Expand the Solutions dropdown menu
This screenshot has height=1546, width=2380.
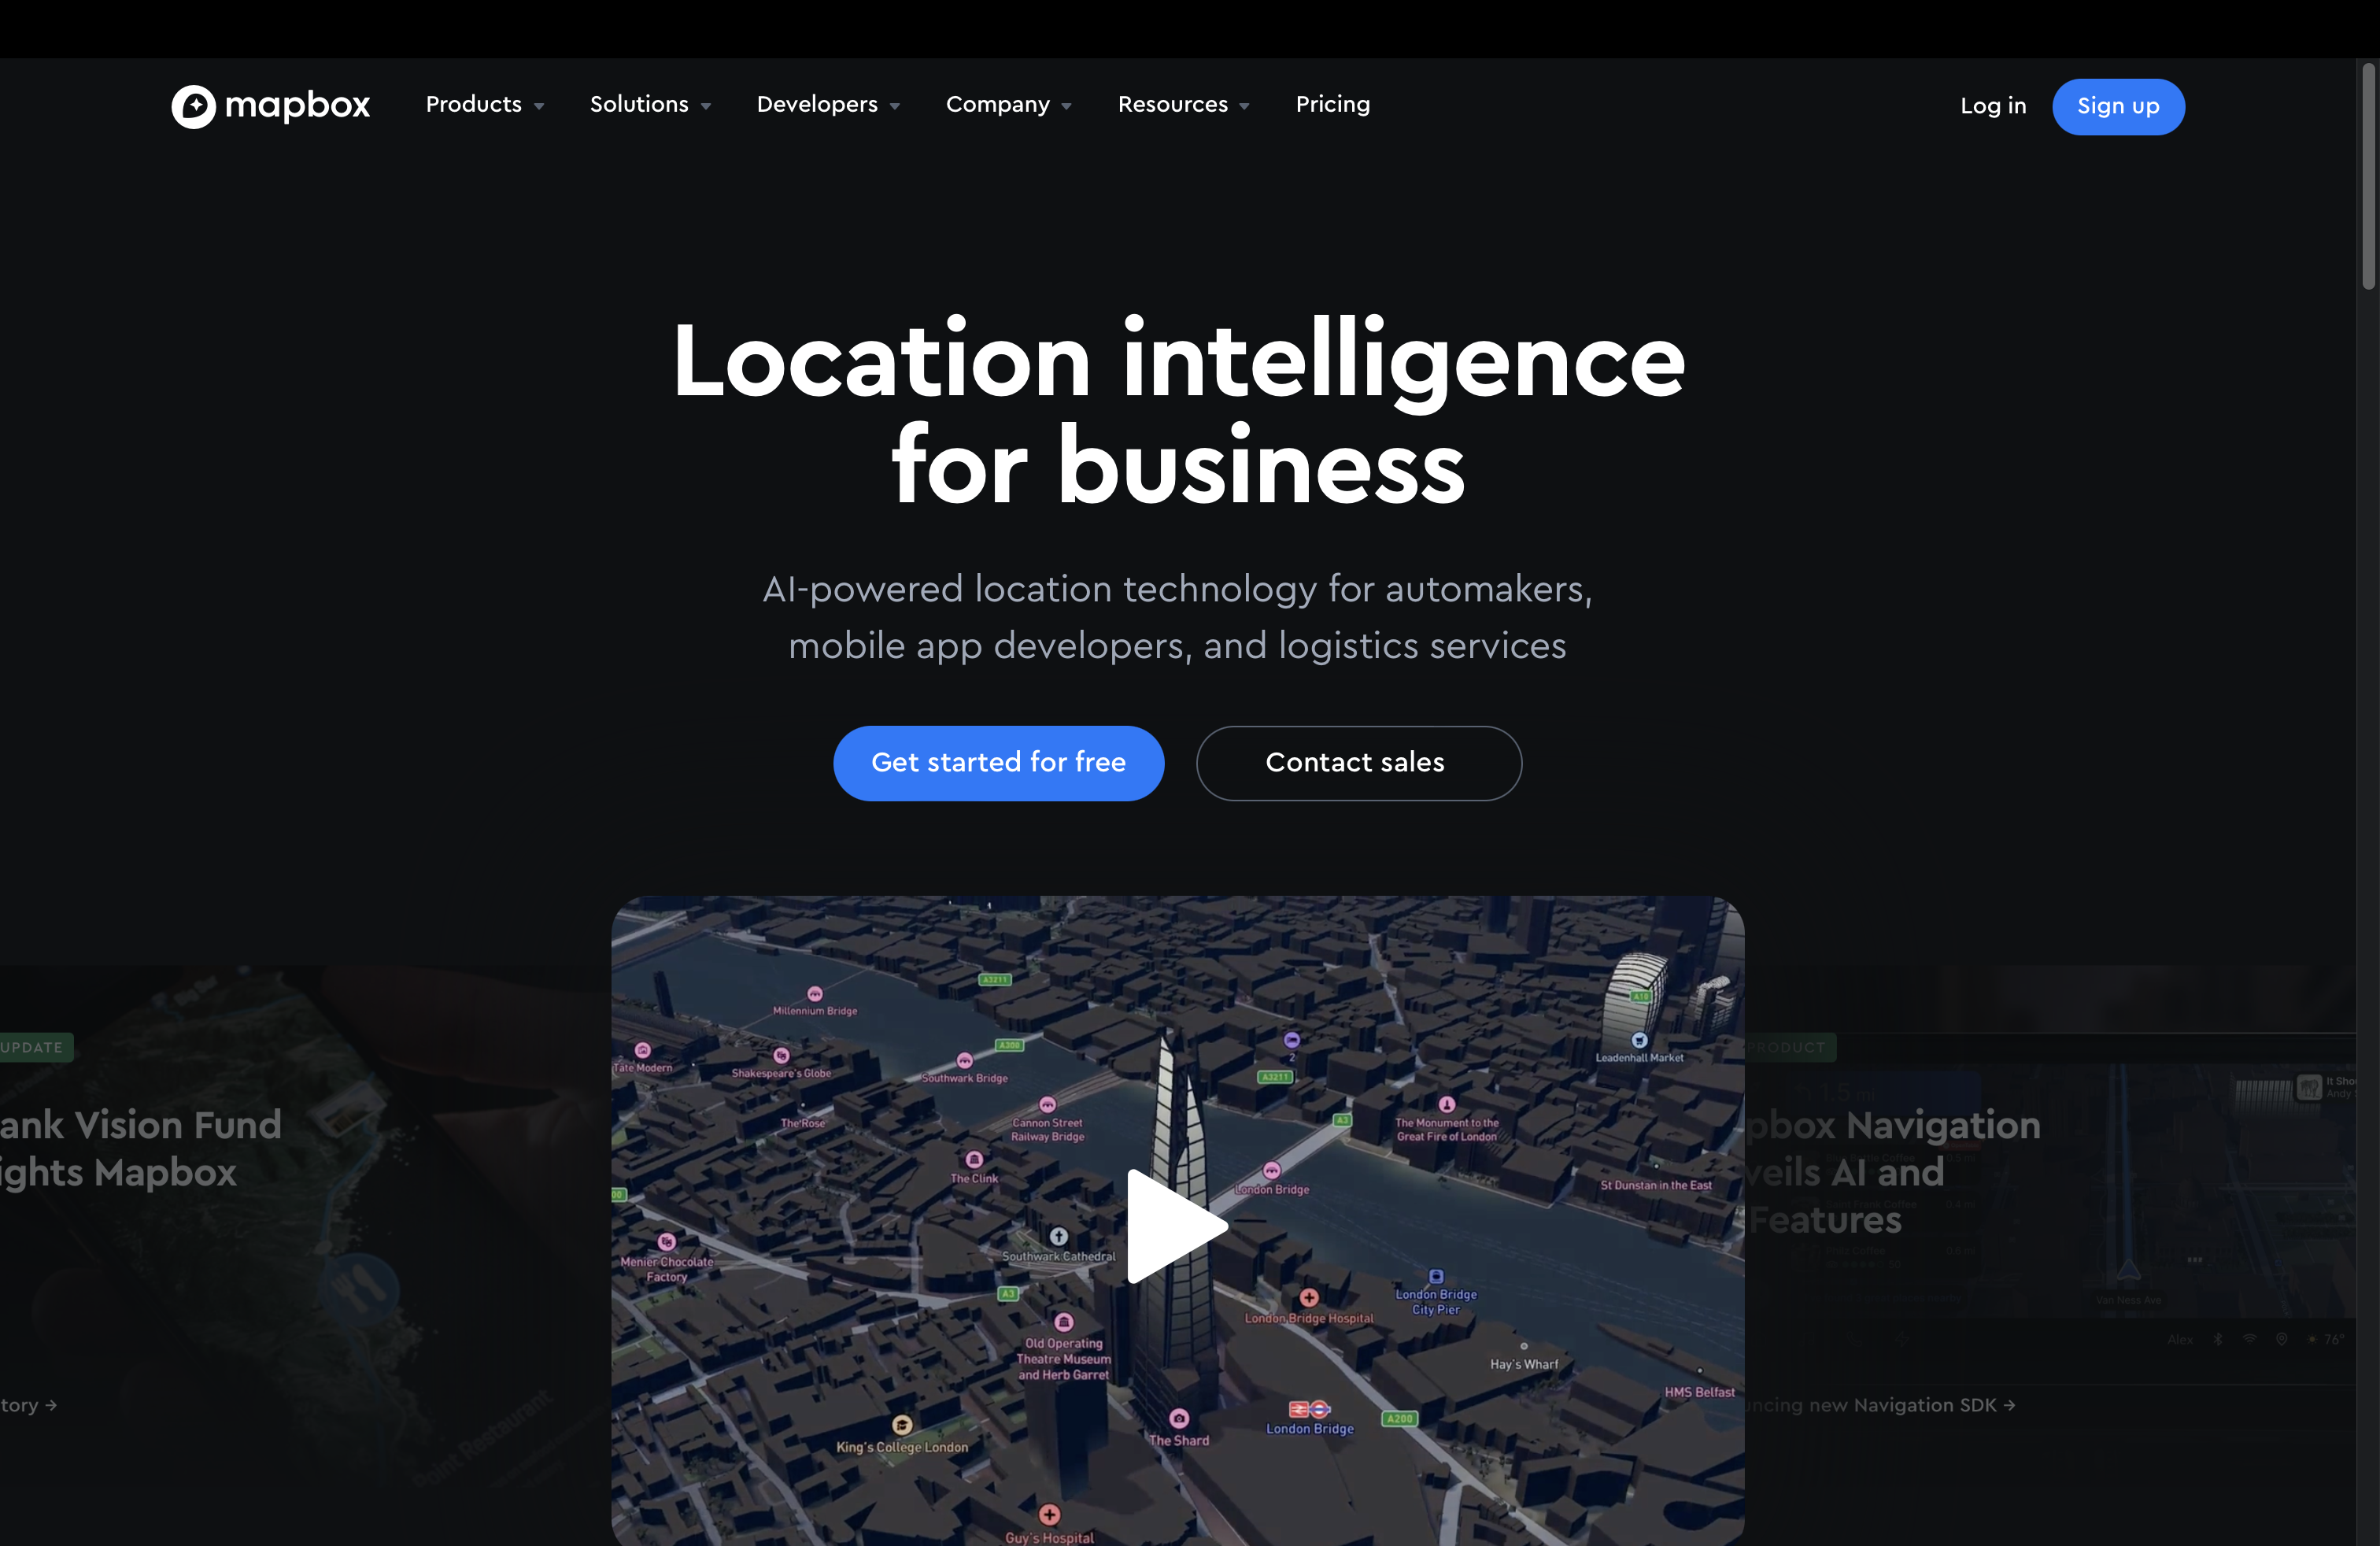tap(651, 105)
